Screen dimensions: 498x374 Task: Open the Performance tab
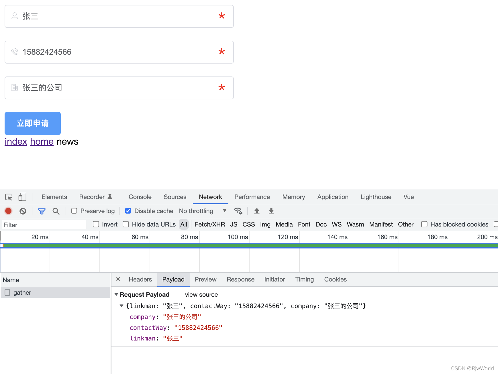pyautogui.click(x=252, y=197)
